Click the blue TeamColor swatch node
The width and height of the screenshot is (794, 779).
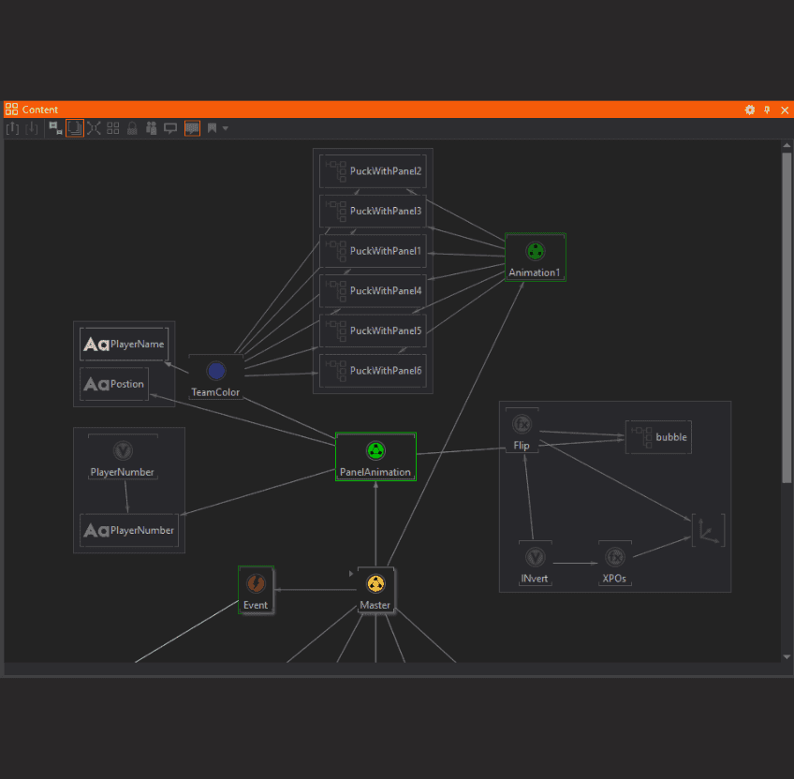[x=216, y=371]
